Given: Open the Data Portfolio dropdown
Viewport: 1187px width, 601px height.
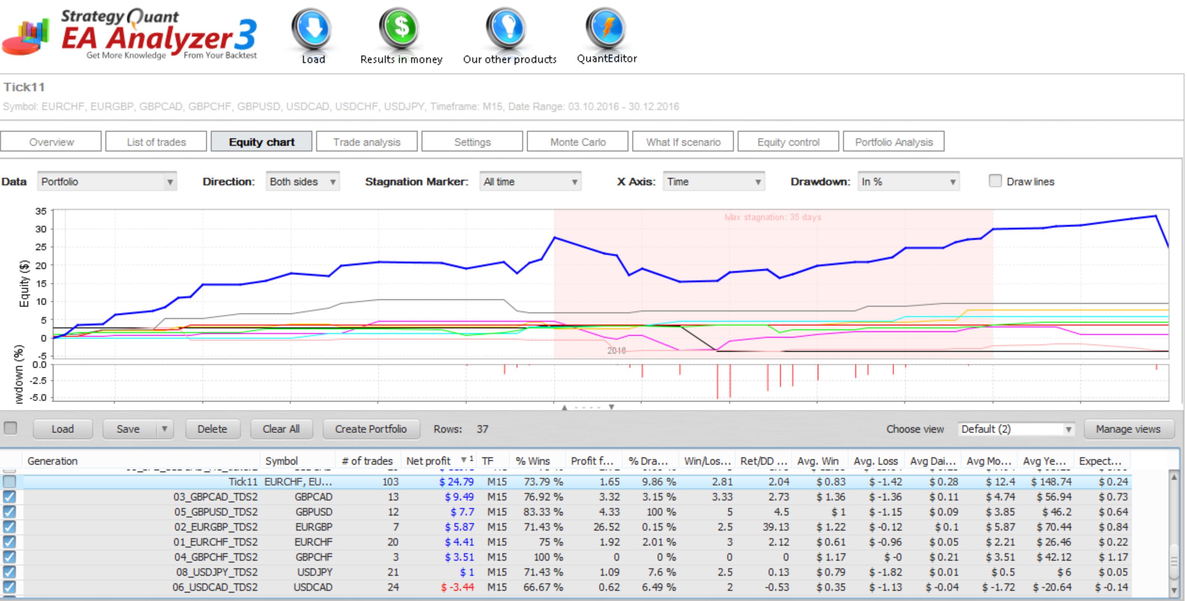Looking at the screenshot, I should (x=107, y=181).
